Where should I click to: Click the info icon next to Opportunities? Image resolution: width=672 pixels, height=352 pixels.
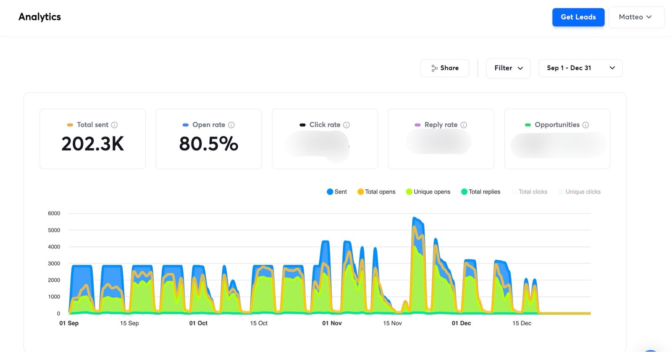pos(585,125)
